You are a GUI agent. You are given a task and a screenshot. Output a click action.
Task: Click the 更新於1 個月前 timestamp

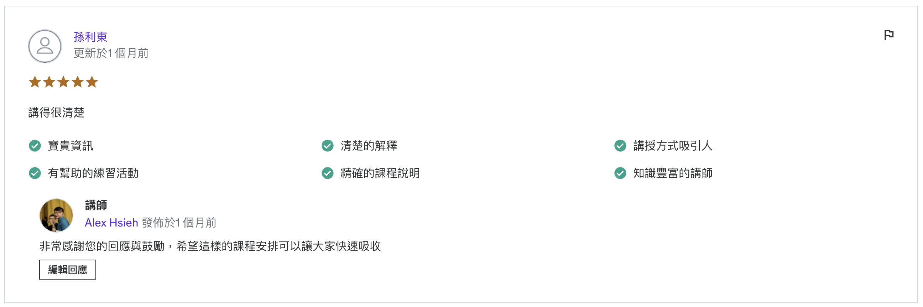pyautogui.click(x=111, y=53)
